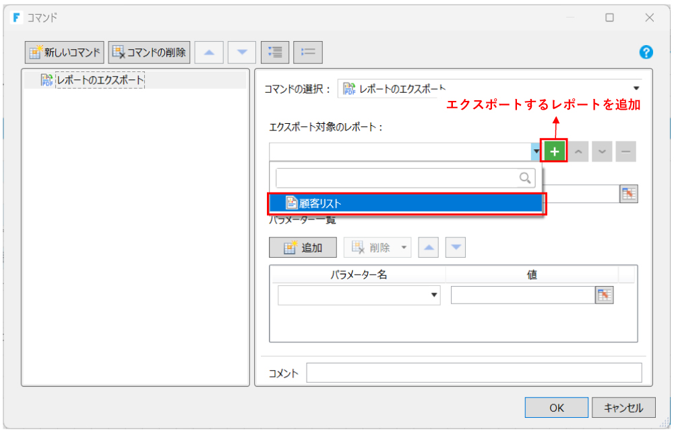Move parameter up in parameter list
The width and height of the screenshot is (674, 434).
pyautogui.click(x=429, y=248)
